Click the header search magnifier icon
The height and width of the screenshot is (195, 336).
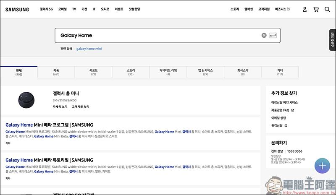(327, 9)
